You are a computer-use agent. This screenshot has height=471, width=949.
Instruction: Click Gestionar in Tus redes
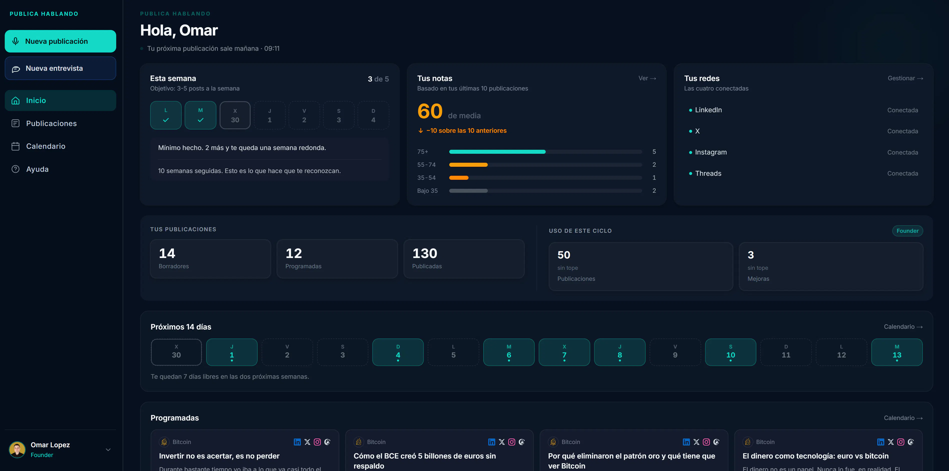coord(905,78)
